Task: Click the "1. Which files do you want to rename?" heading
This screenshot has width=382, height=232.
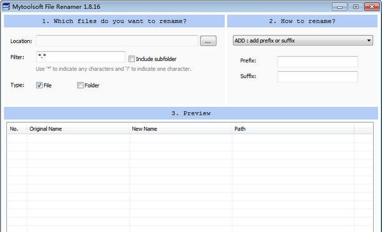Action: [114, 21]
